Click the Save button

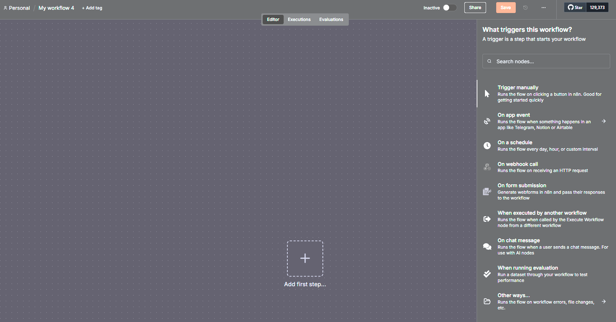506,8
